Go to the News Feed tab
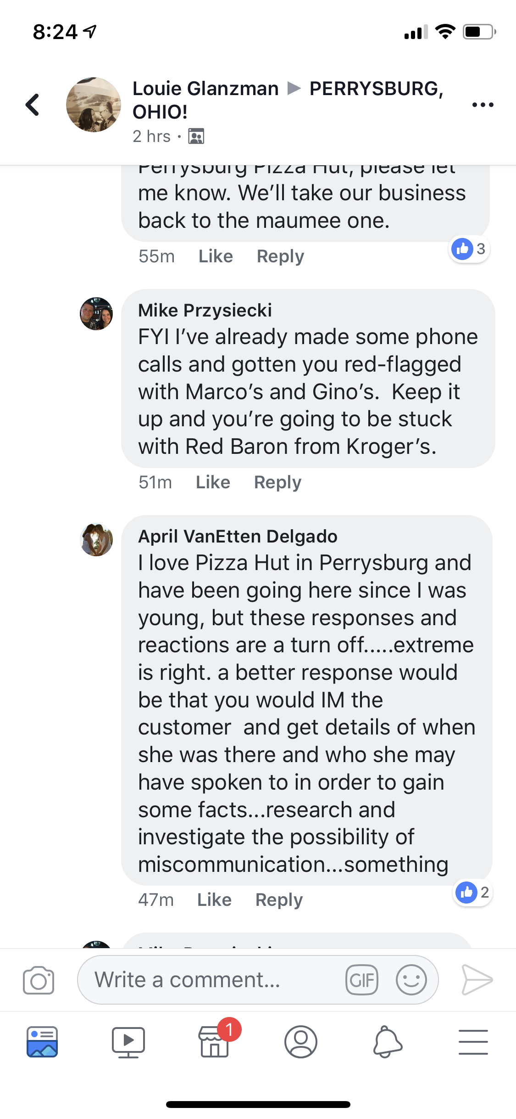The width and height of the screenshot is (516, 1119). point(42,1042)
